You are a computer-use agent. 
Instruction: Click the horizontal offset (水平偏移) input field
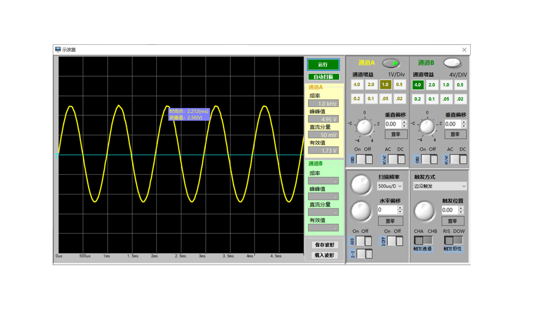[387, 210]
